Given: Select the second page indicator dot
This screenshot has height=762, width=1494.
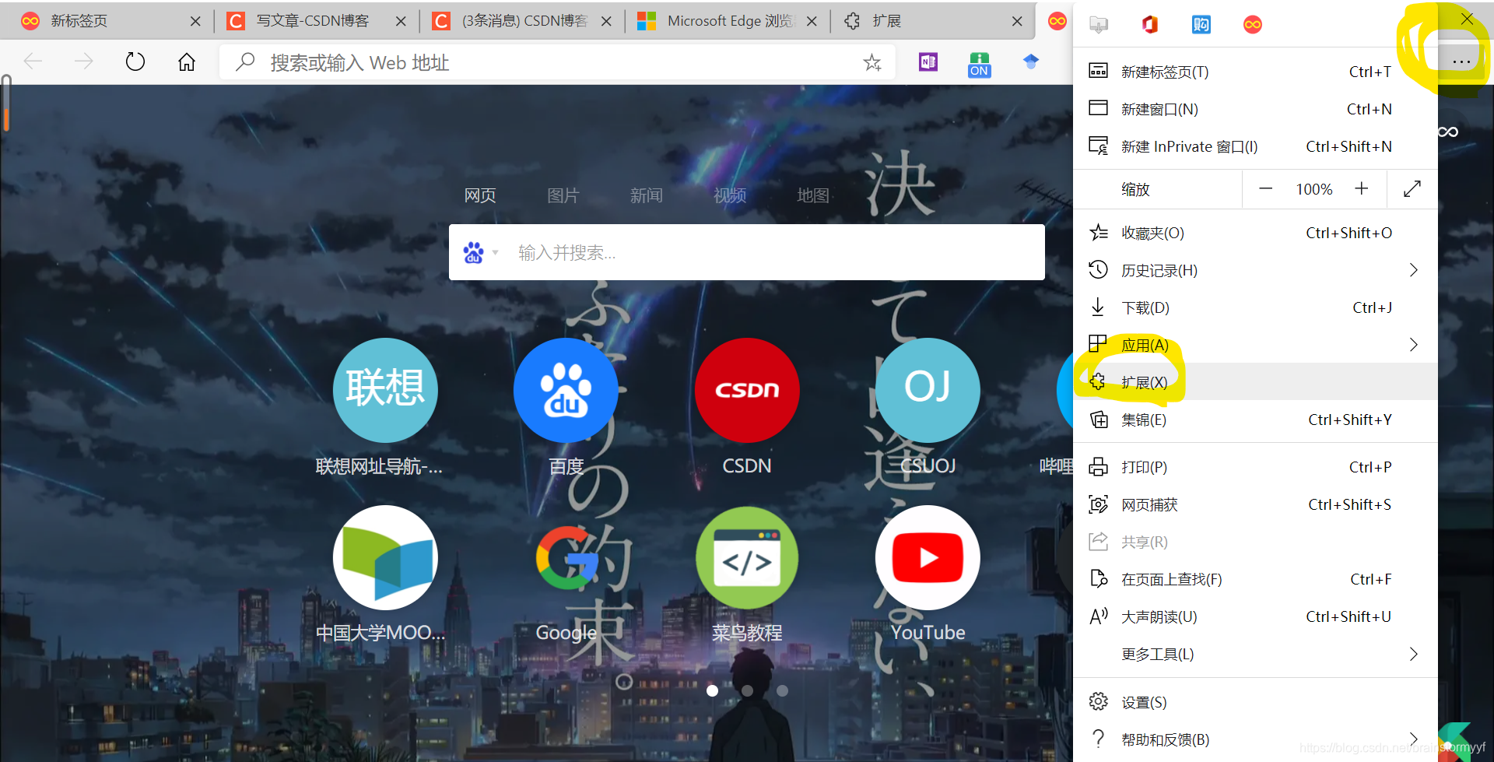Looking at the screenshot, I should point(747,690).
